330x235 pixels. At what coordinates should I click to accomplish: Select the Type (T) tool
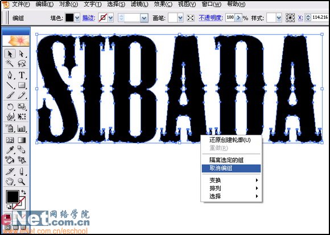tap(22, 75)
